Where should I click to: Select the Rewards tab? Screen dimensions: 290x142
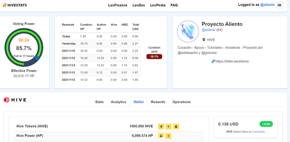click(158, 102)
